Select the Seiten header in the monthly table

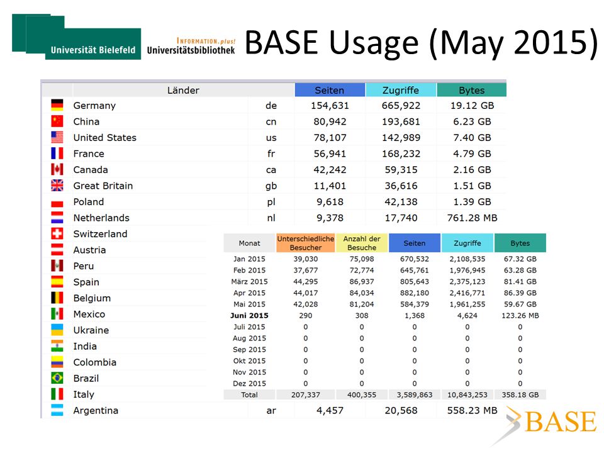[415, 243]
